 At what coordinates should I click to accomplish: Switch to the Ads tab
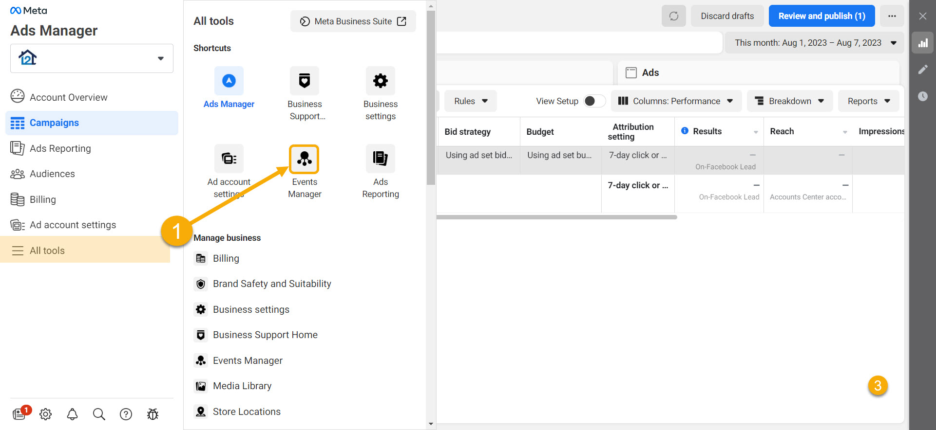click(x=759, y=72)
